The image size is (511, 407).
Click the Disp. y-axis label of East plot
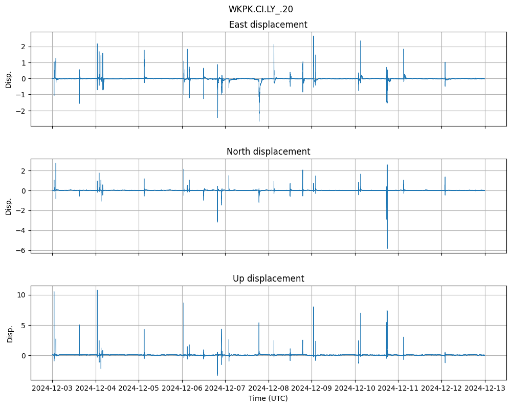(x=9, y=79)
